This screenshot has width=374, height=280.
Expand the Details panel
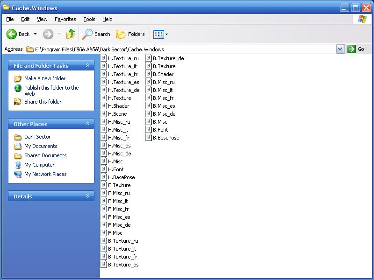tap(87, 196)
